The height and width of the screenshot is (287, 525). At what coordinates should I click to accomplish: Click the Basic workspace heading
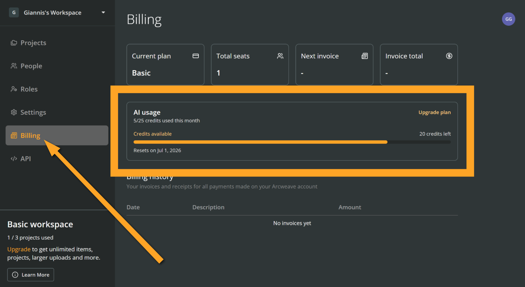[40, 224]
